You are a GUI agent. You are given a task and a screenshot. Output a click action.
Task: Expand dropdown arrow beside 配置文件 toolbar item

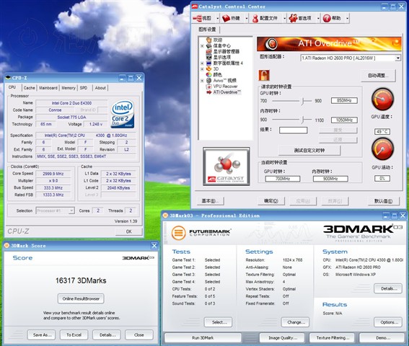[284, 18]
